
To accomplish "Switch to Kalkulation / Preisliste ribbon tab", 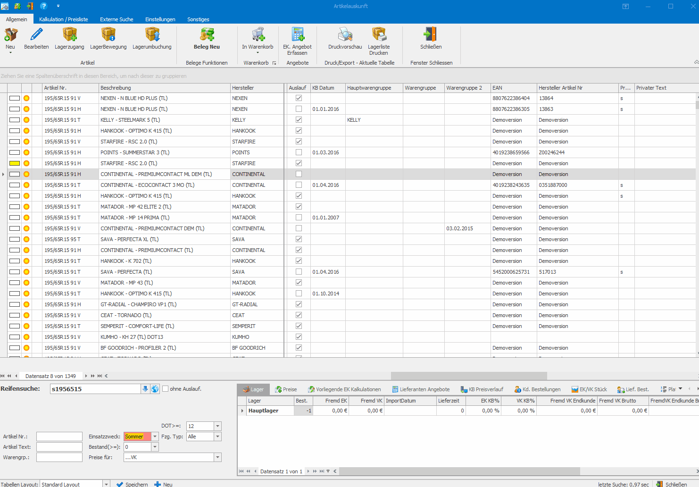I will [x=64, y=19].
